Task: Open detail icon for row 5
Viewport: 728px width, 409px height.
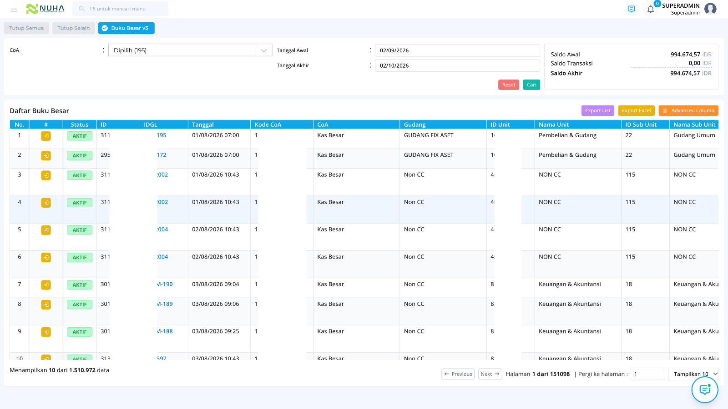Action: 46,230
